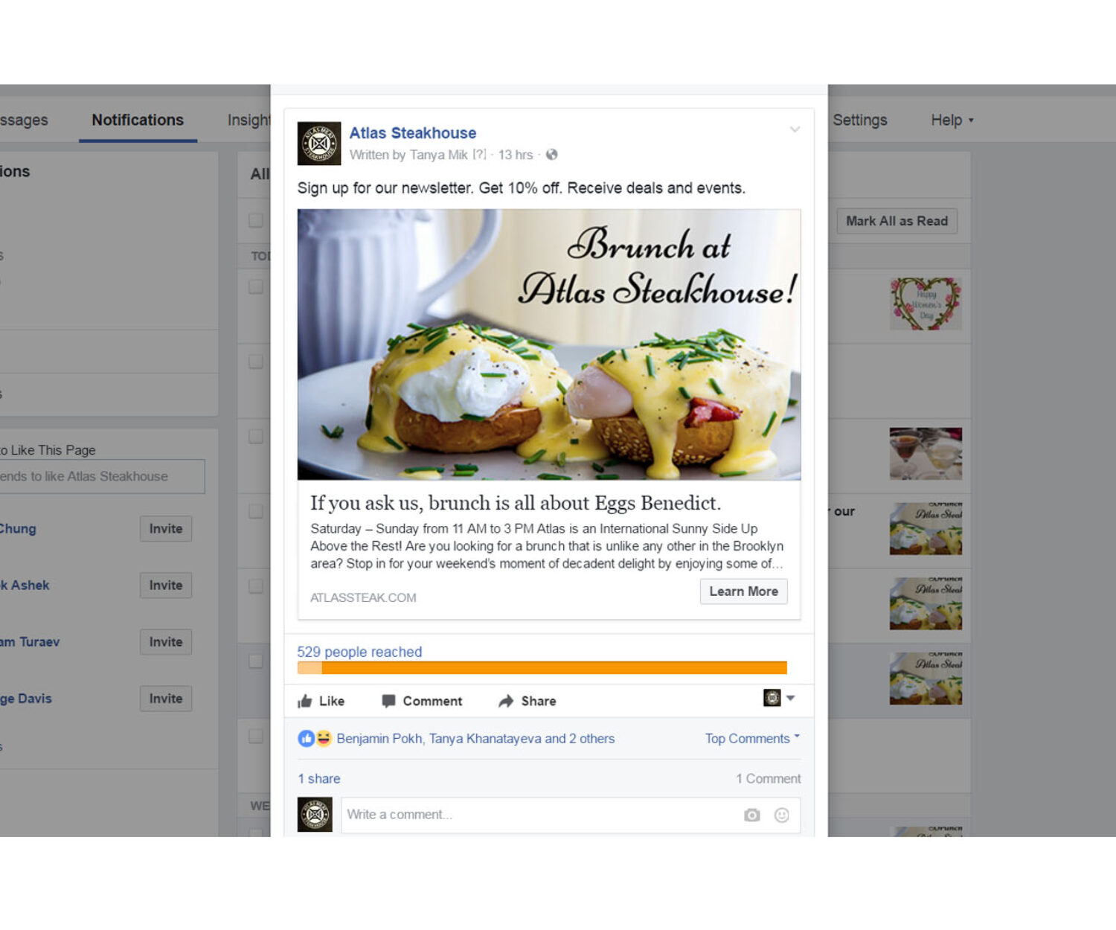Click the reaction emoji icons beside Benjamin Pokh
Image resolution: width=1116 pixels, height=930 pixels.
point(315,738)
